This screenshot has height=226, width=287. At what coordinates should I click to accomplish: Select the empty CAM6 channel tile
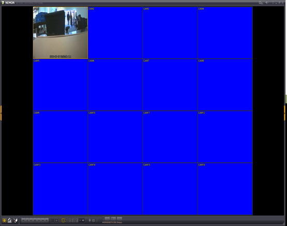coord(115,85)
